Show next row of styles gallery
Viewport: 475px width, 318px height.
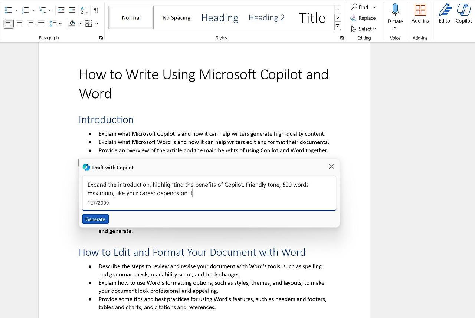(x=338, y=17)
